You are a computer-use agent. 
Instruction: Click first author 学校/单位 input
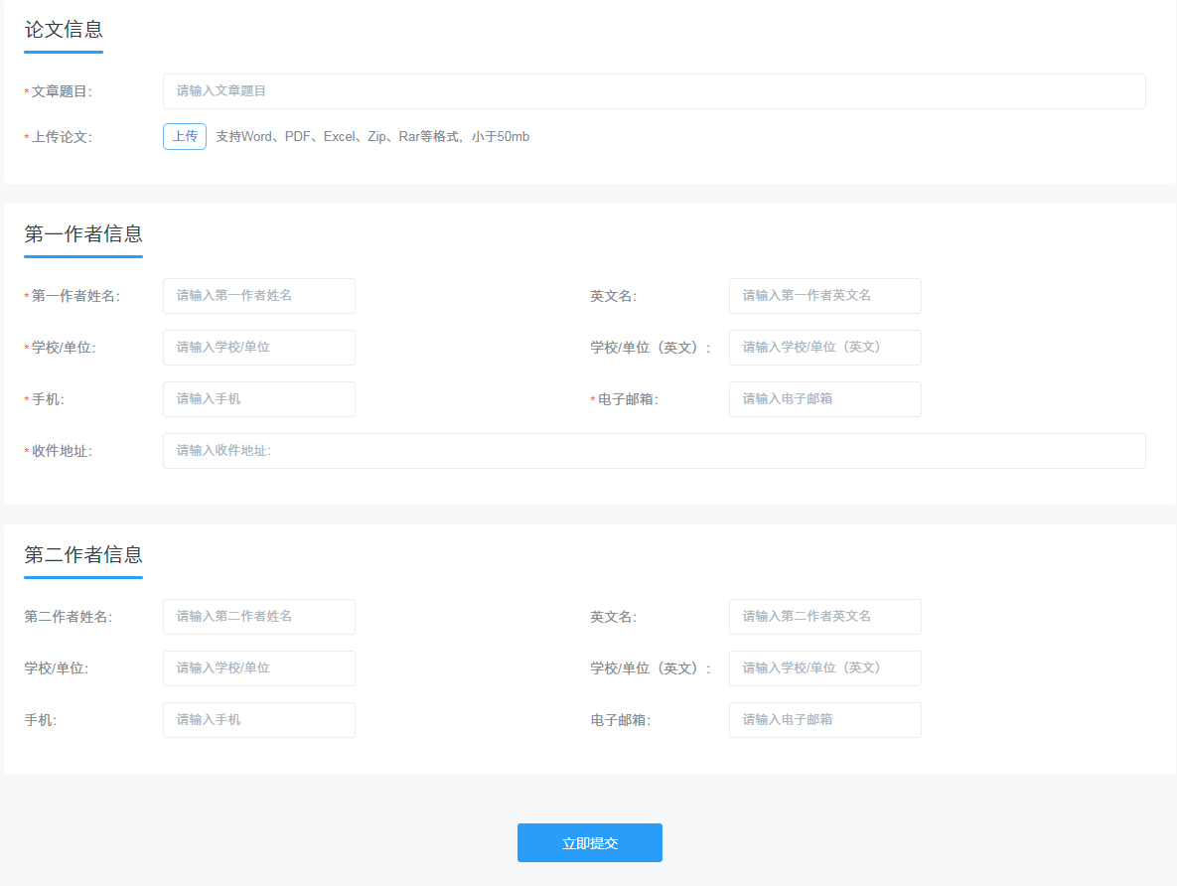pyautogui.click(x=259, y=348)
